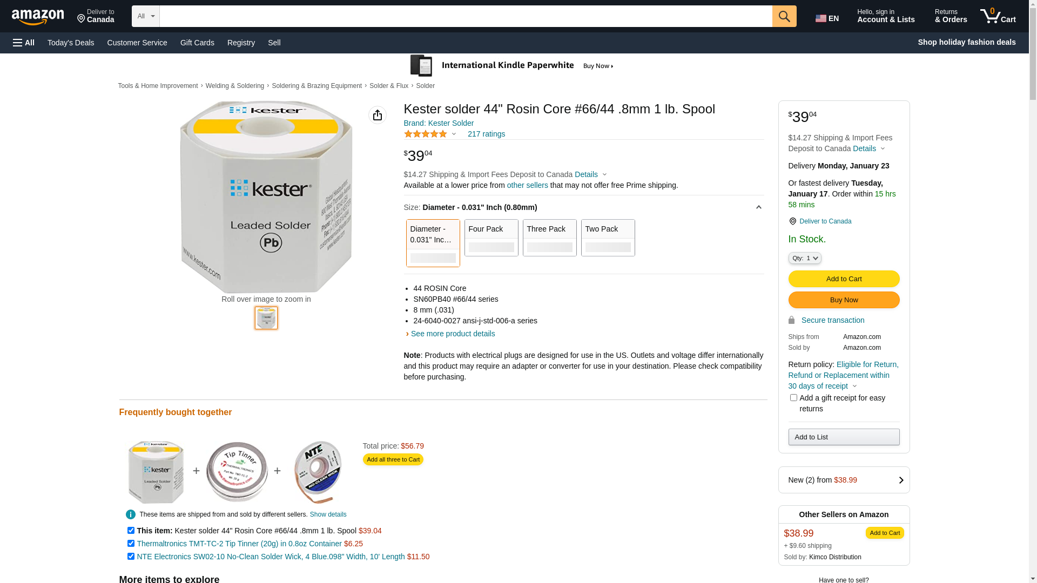Click the star rating icons
Viewport: 1037px width, 583px height.
426,134
